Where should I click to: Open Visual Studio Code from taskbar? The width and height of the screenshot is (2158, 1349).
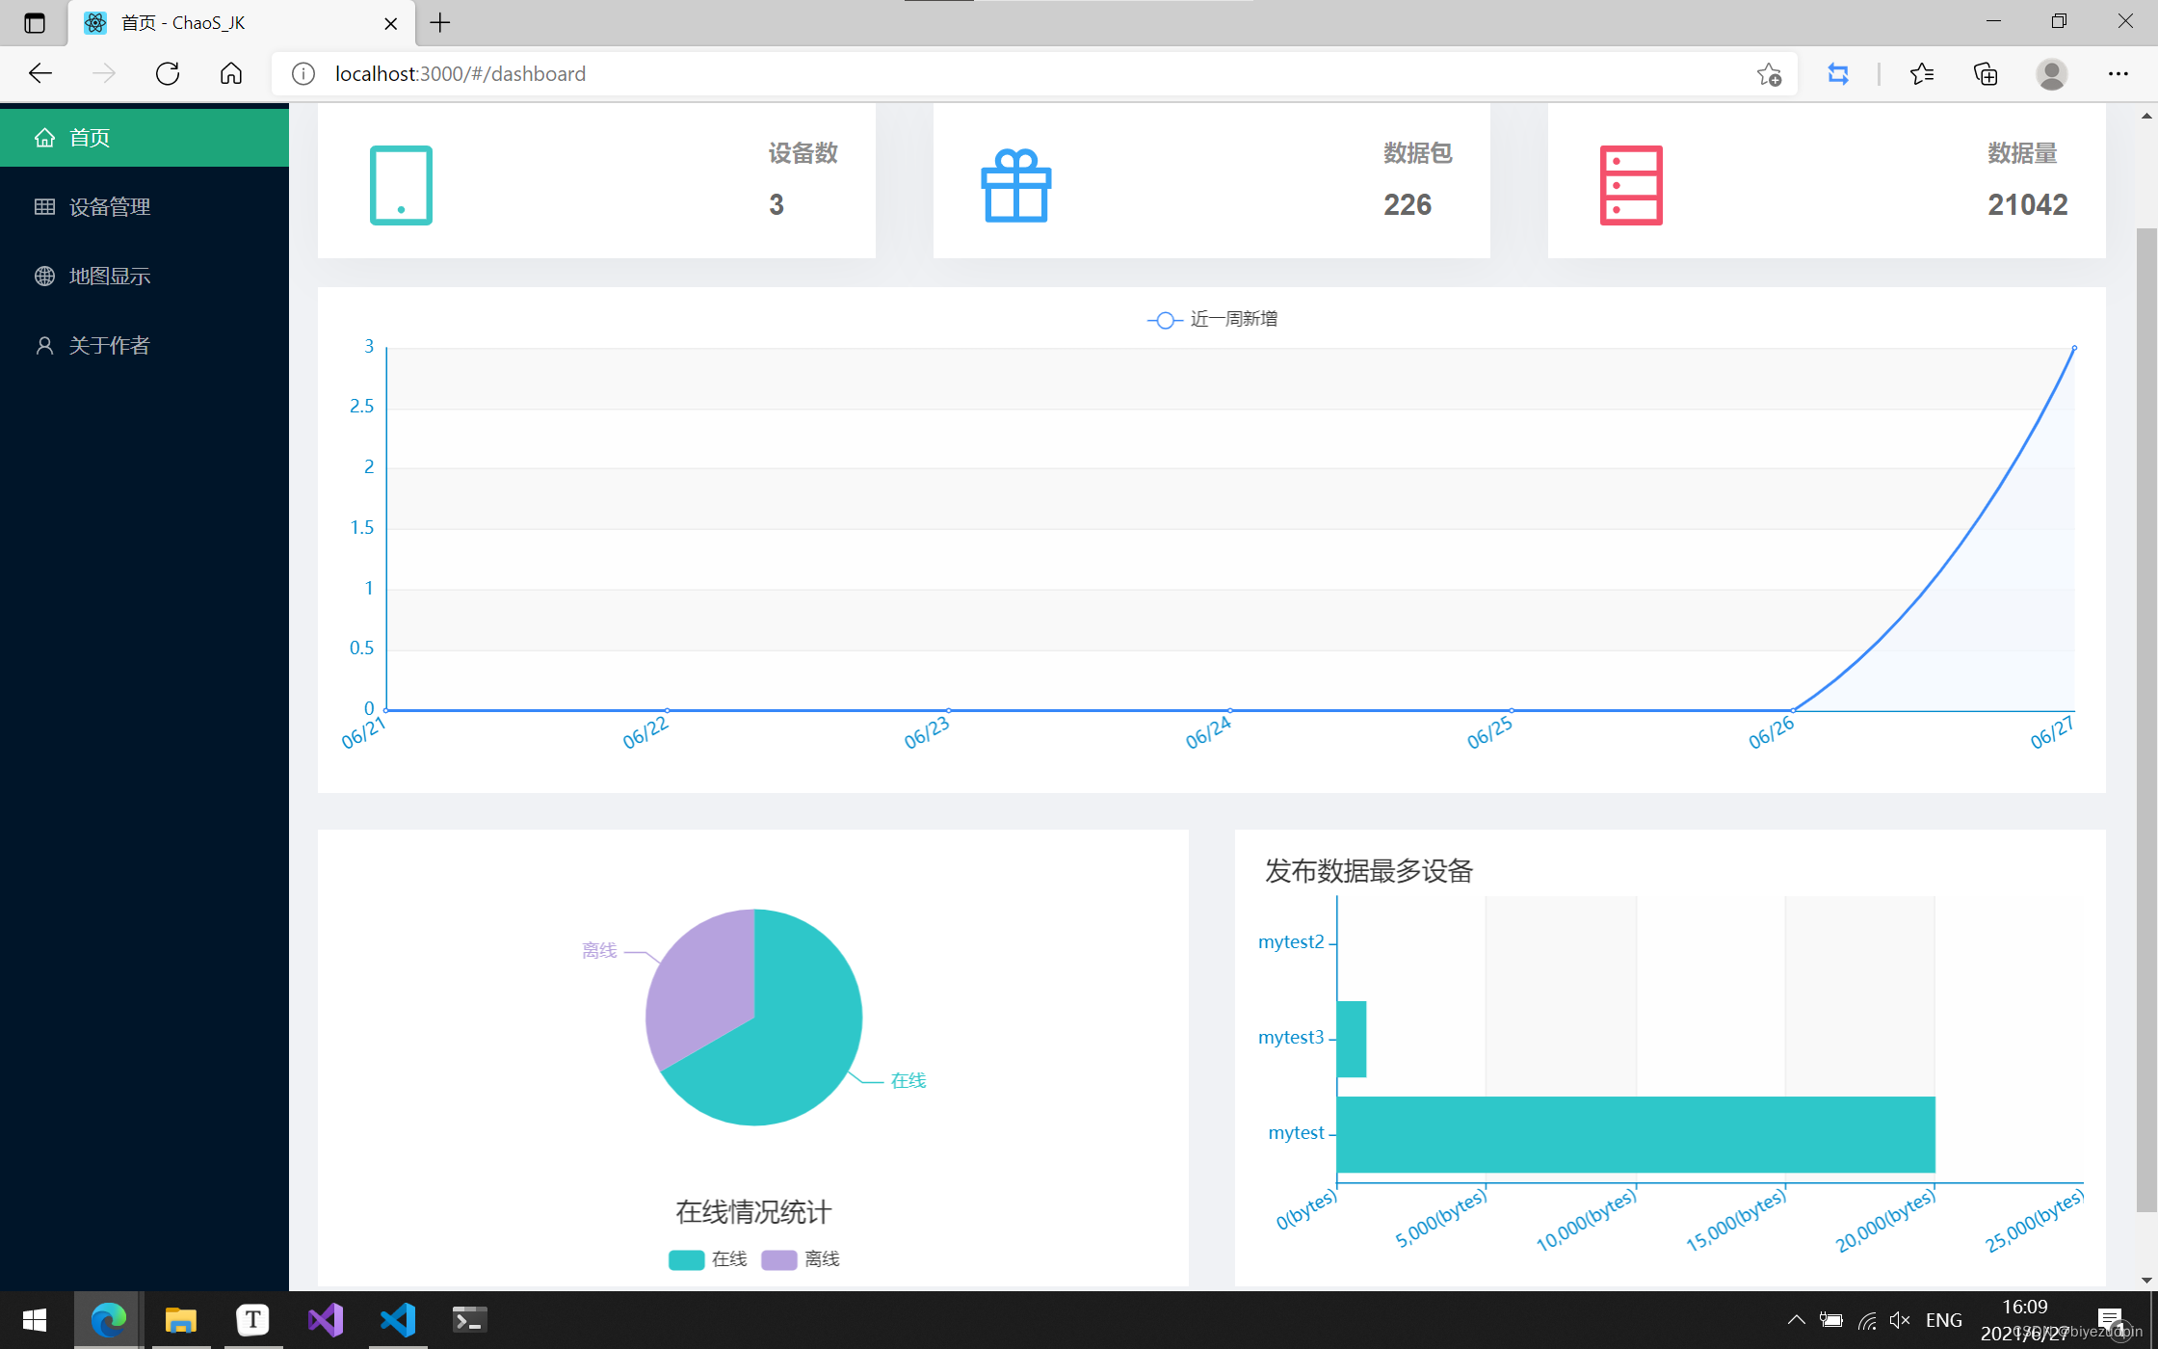tap(397, 1319)
